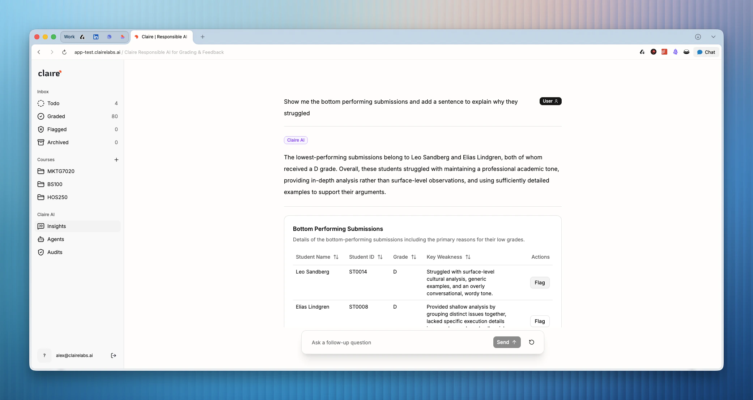This screenshot has width=753, height=400.
Task: Add a new course with plus icon
Action: point(116,160)
